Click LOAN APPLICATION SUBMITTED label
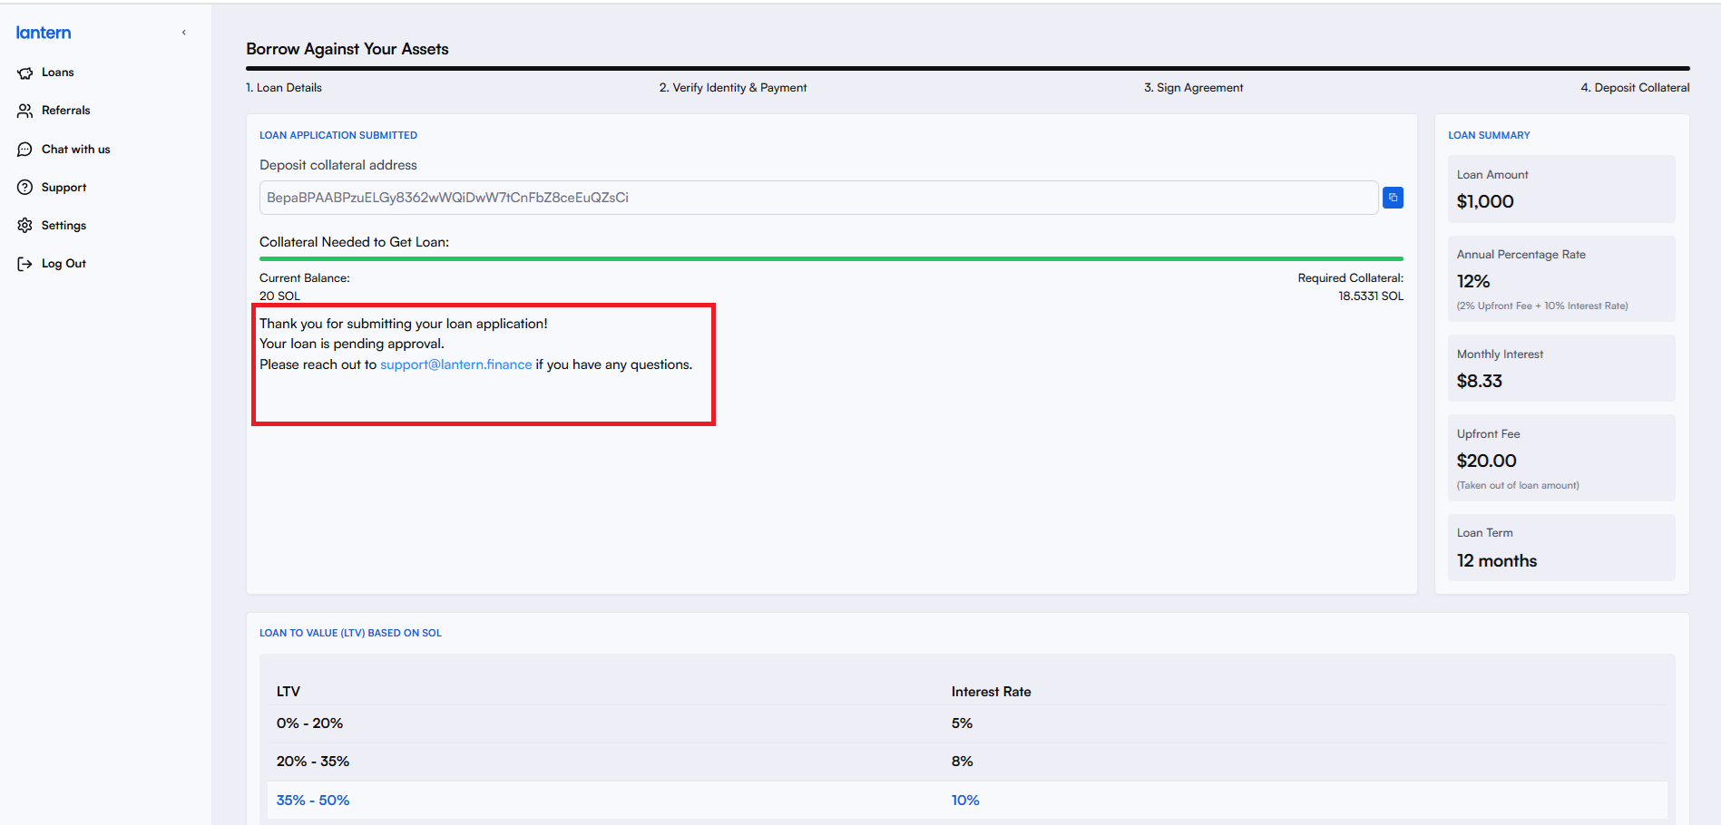This screenshot has height=825, width=1721. pos(338,135)
